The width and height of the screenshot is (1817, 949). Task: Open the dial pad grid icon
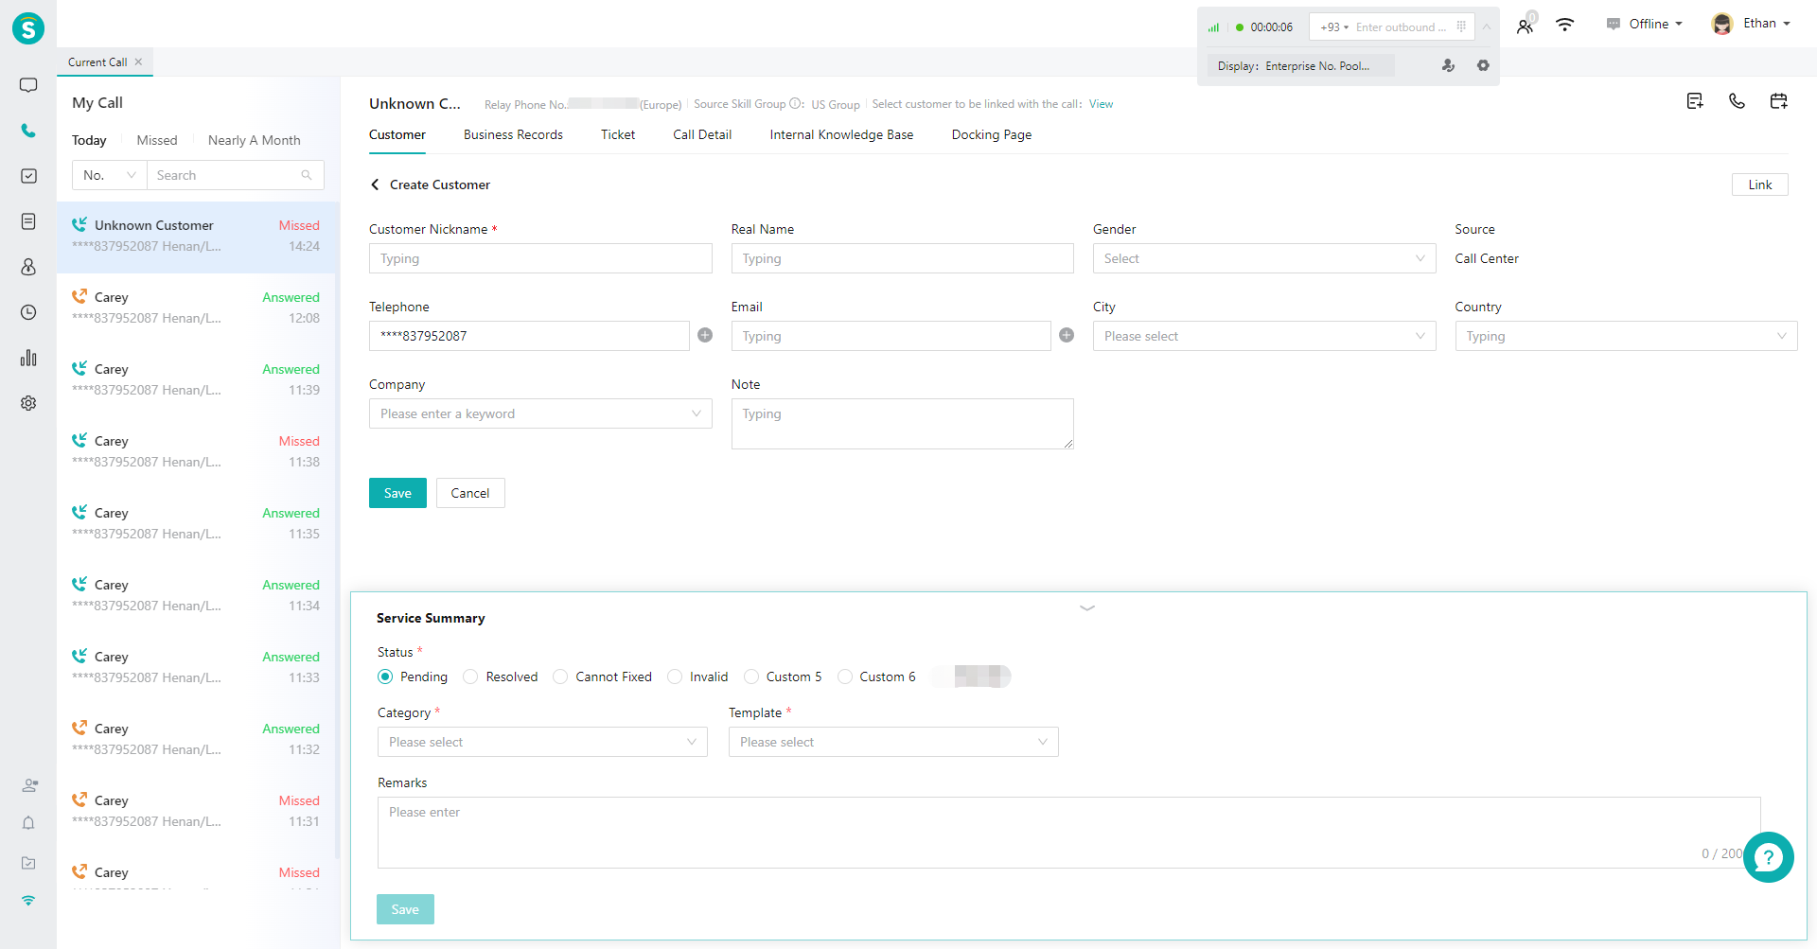(x=1461, y=26)
